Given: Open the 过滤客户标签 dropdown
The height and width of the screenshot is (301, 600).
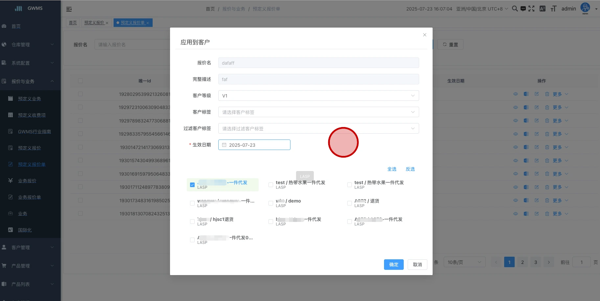Looking at the screenshot, I should (318, 129).
